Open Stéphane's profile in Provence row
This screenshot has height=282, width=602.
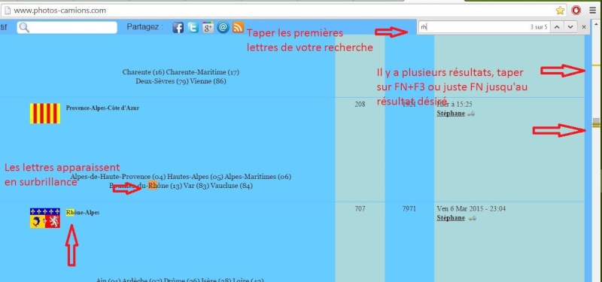[451, 114]
